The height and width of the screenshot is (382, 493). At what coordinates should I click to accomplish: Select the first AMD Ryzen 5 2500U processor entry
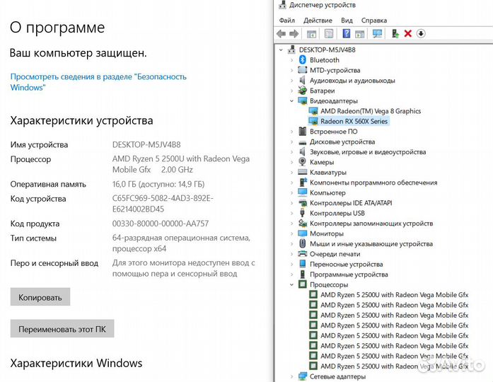coord(394,294)
